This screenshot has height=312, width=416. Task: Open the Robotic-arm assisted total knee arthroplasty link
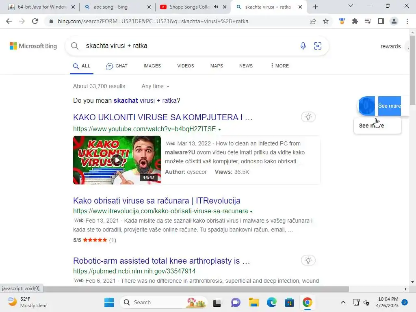coord(161,261)
